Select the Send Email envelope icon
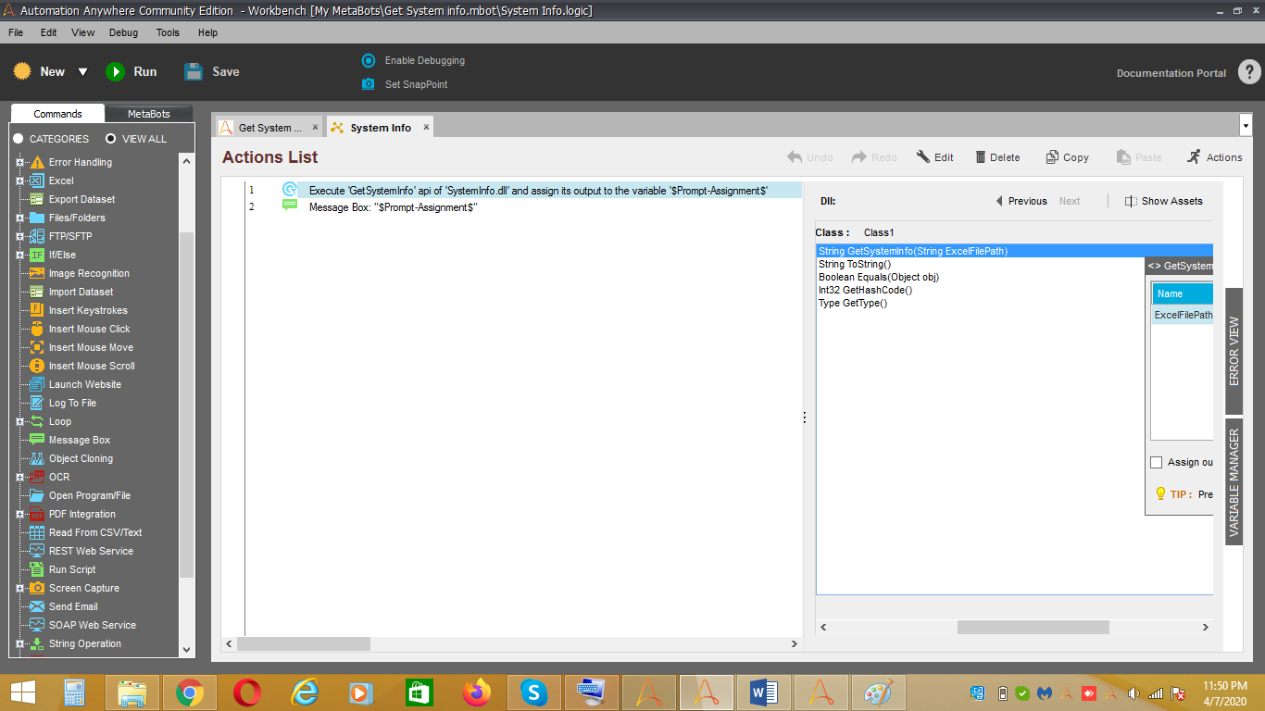The image size is (1265, 711). pyautogui.click(x=37, y=606)
